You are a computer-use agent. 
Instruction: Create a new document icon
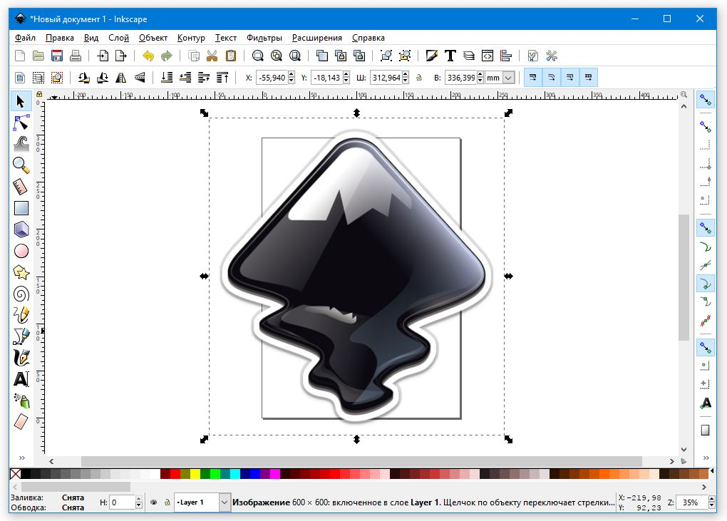20,56
